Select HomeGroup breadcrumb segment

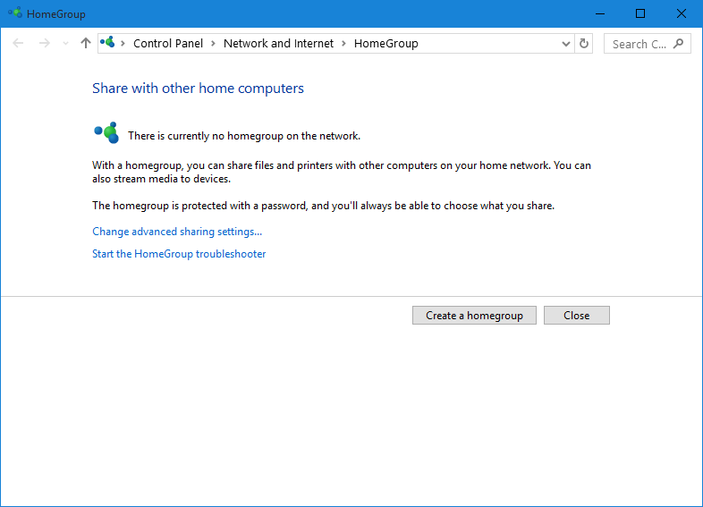(x=386, y=44)
